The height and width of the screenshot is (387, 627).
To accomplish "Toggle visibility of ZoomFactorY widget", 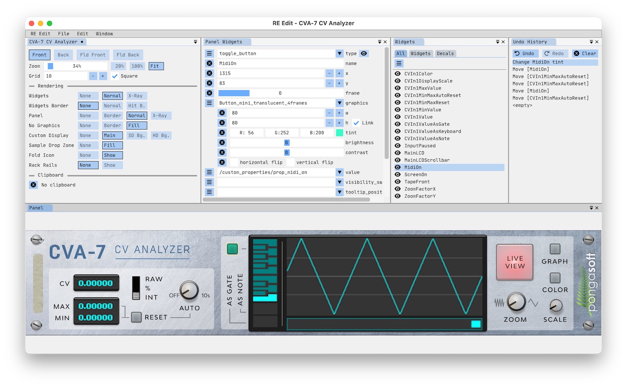I will 398,196.
